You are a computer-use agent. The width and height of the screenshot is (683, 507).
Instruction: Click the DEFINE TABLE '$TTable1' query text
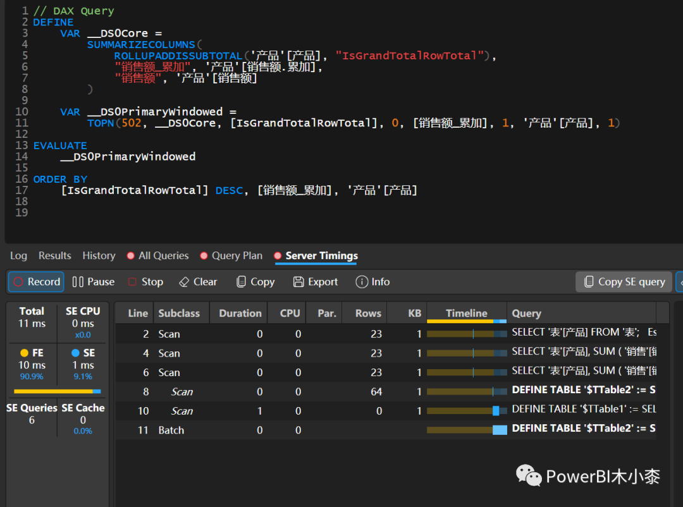pos(584,409)
